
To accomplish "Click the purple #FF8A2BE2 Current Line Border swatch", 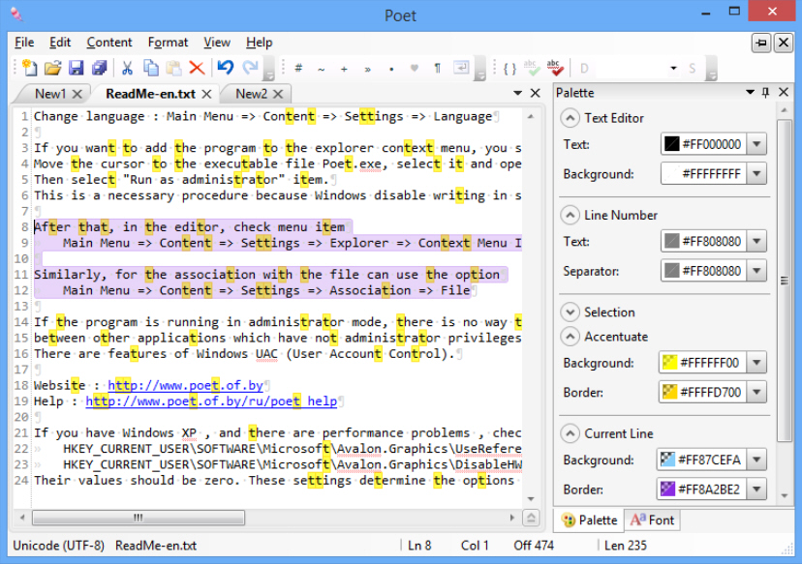I will click(667, 490).
